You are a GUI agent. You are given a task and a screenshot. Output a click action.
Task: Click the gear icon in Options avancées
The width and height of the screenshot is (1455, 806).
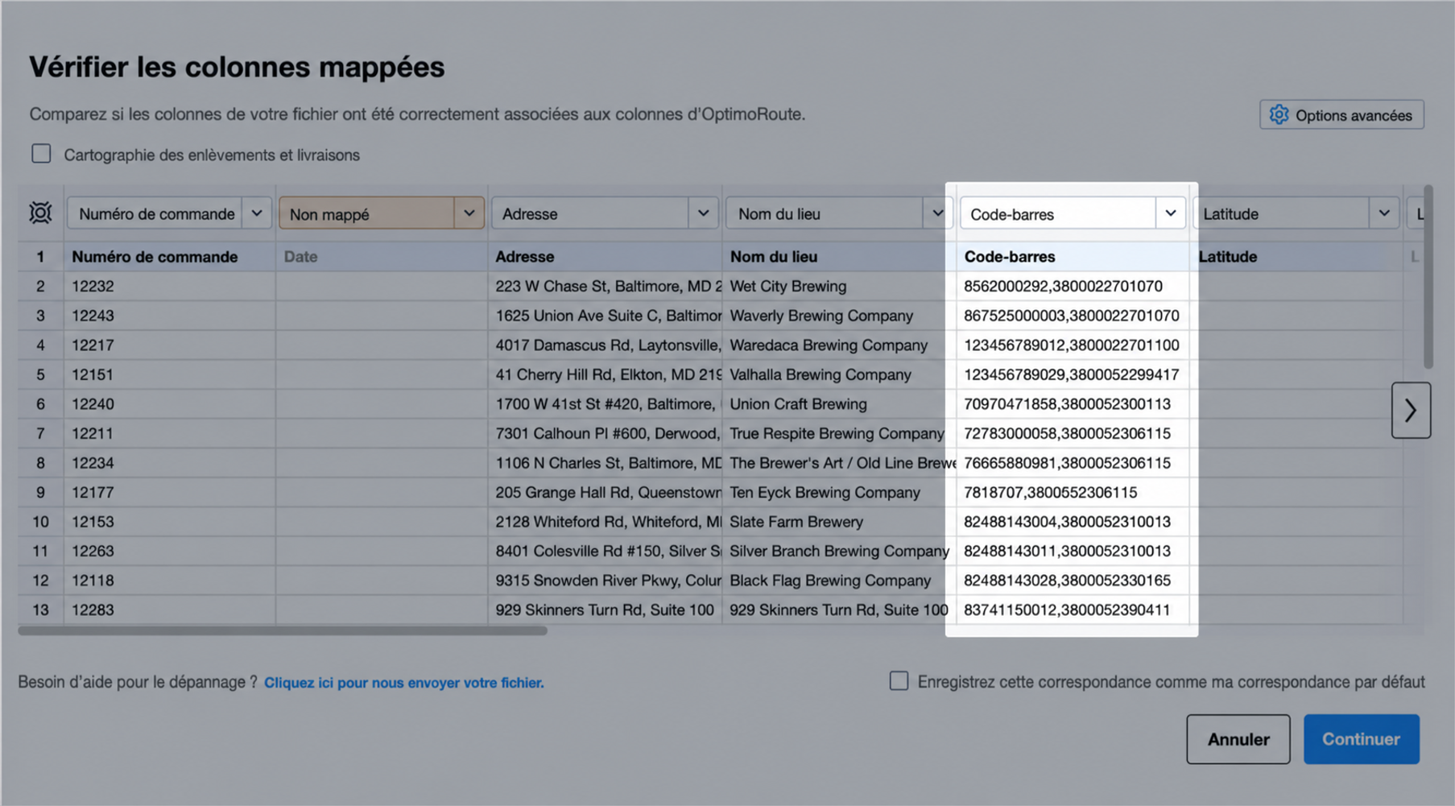coord(1279,115)
